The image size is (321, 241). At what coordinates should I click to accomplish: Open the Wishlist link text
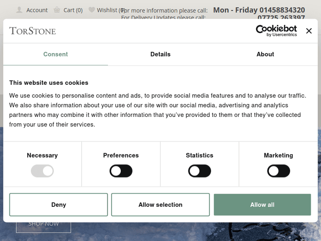point(107,10)
